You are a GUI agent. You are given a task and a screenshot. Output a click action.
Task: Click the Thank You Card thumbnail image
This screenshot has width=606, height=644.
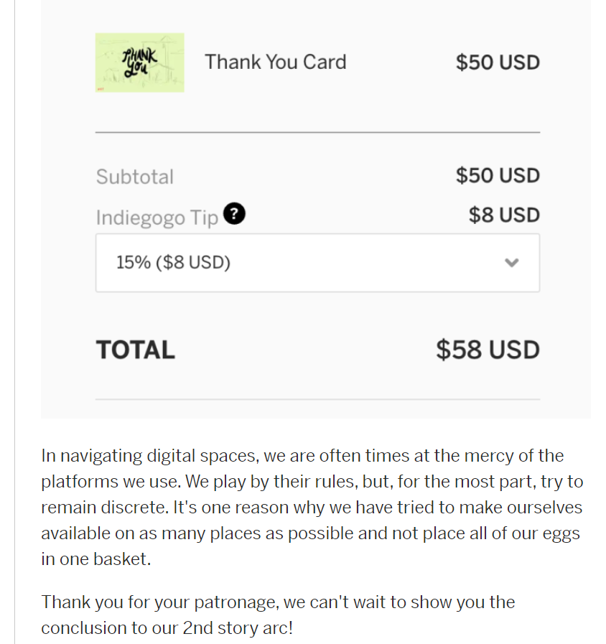[139, 62]
